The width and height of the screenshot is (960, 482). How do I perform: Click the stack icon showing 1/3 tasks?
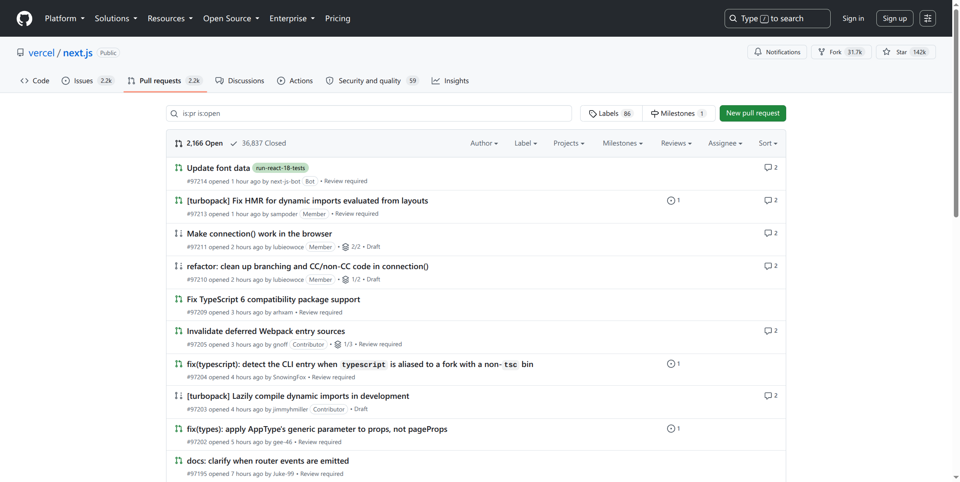click(338, 344)
